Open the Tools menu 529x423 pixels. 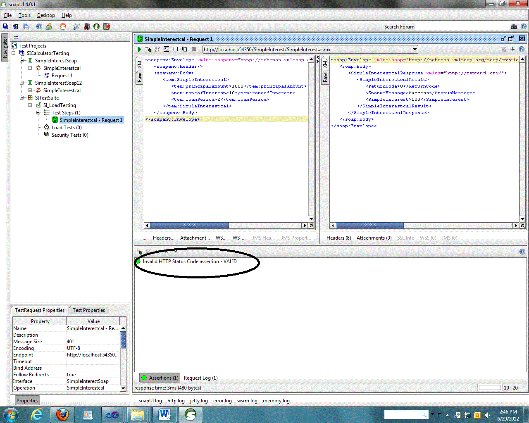tap(24, 15)
